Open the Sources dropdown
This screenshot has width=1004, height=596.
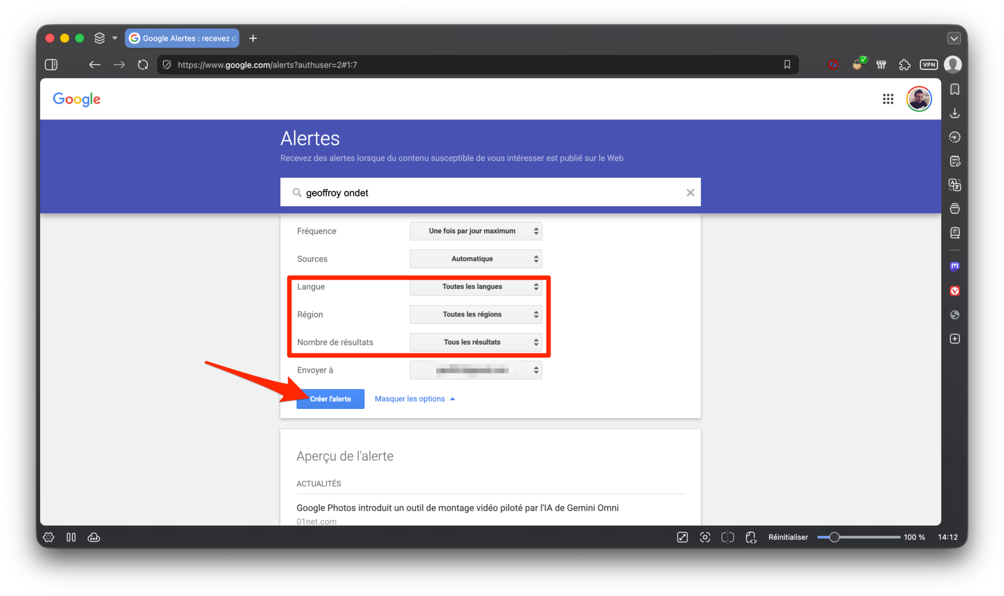click(476, 259)
